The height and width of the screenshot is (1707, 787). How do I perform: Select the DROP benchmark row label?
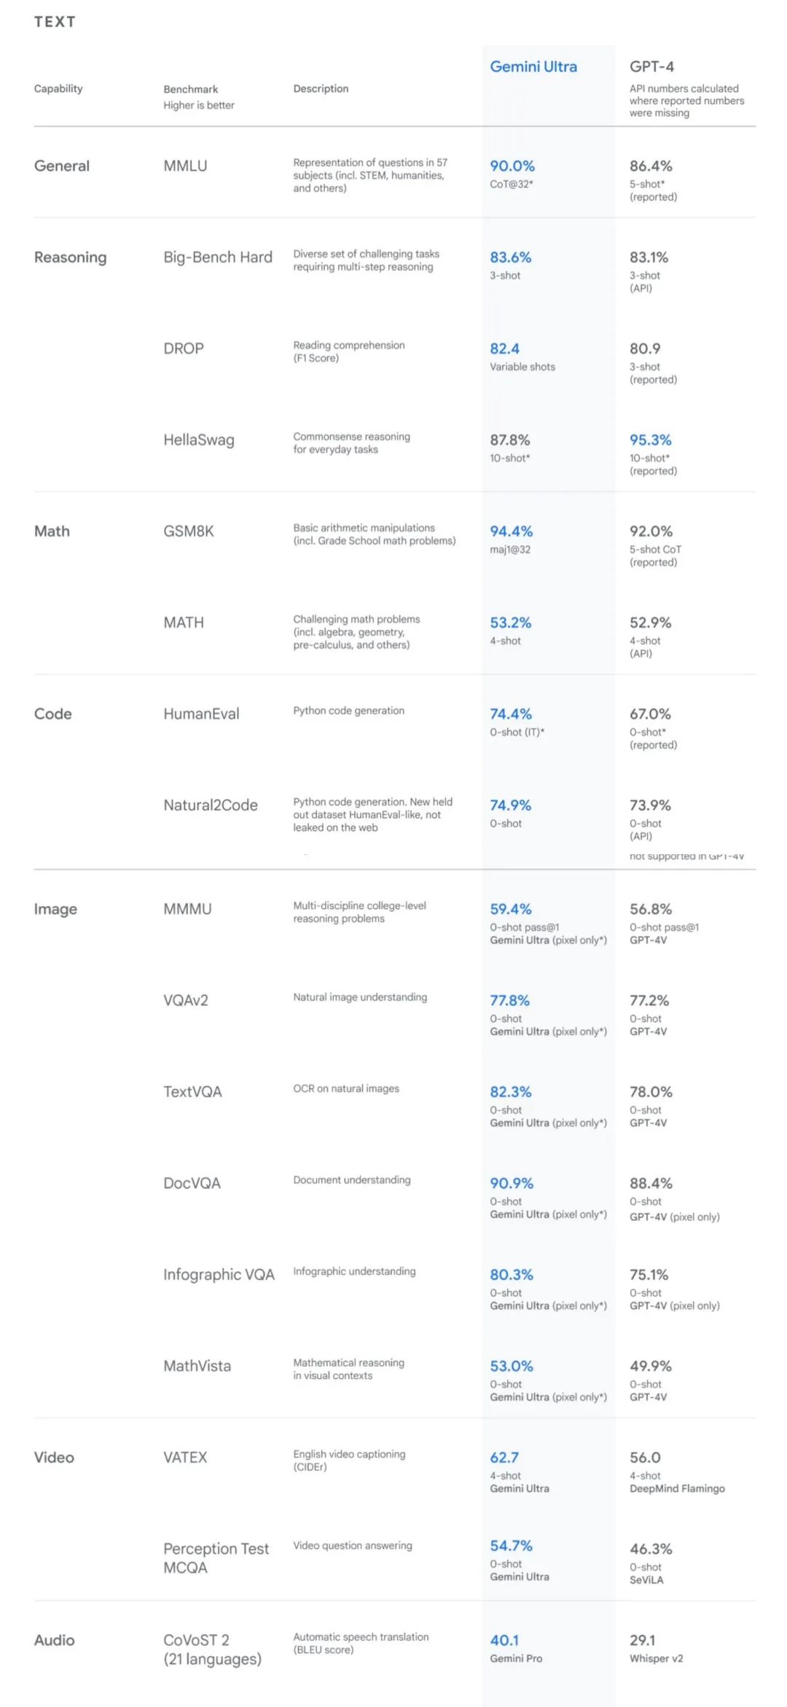[183, 348]
